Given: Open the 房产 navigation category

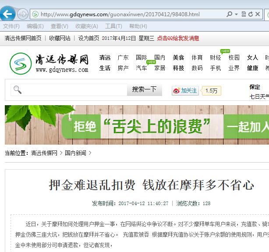Looking at the screenshot, I should (123, 68).
